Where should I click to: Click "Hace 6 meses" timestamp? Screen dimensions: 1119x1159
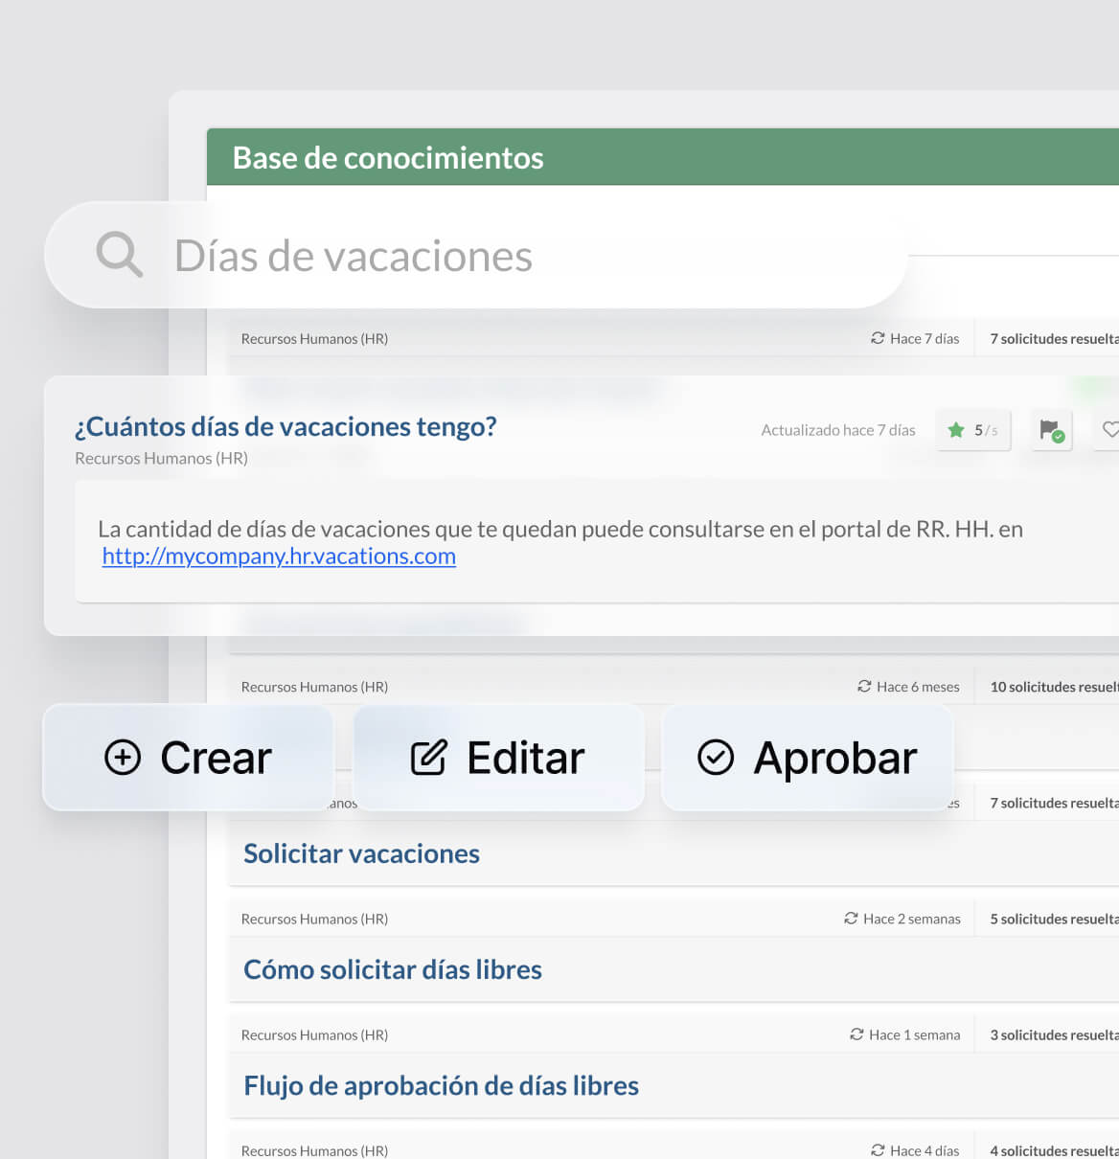click(x=918, y=687)
